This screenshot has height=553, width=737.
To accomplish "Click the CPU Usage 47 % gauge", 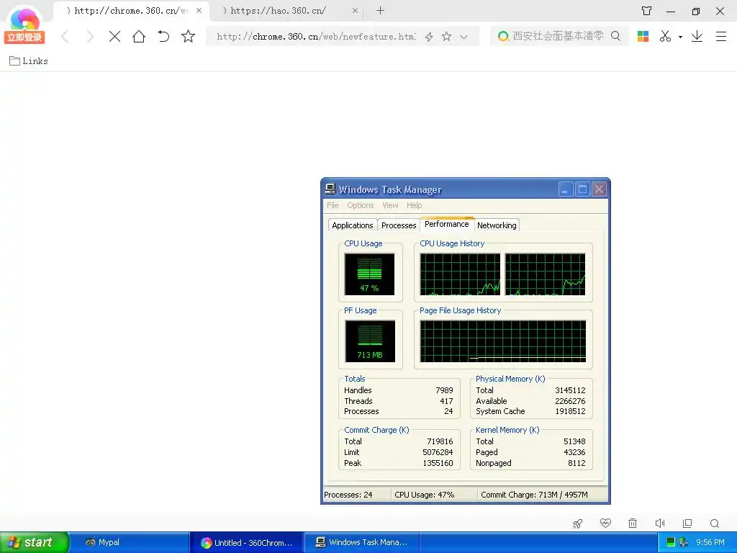I will coord(369,274).
